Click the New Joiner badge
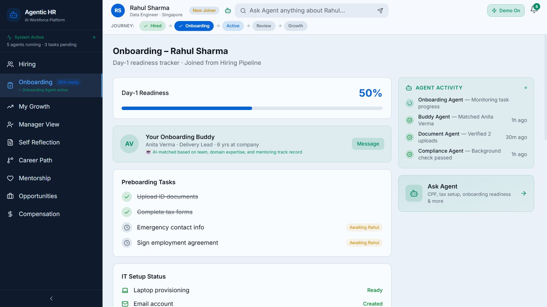 204,11
